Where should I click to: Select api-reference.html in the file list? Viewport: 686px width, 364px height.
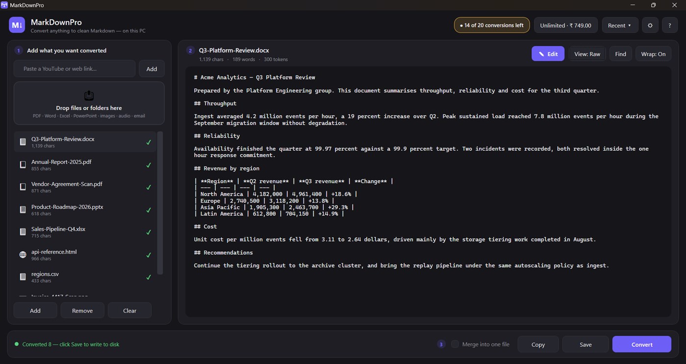(x=85, y=255)
